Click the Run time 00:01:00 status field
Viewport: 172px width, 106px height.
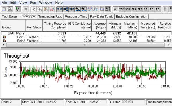pos(126,102)
